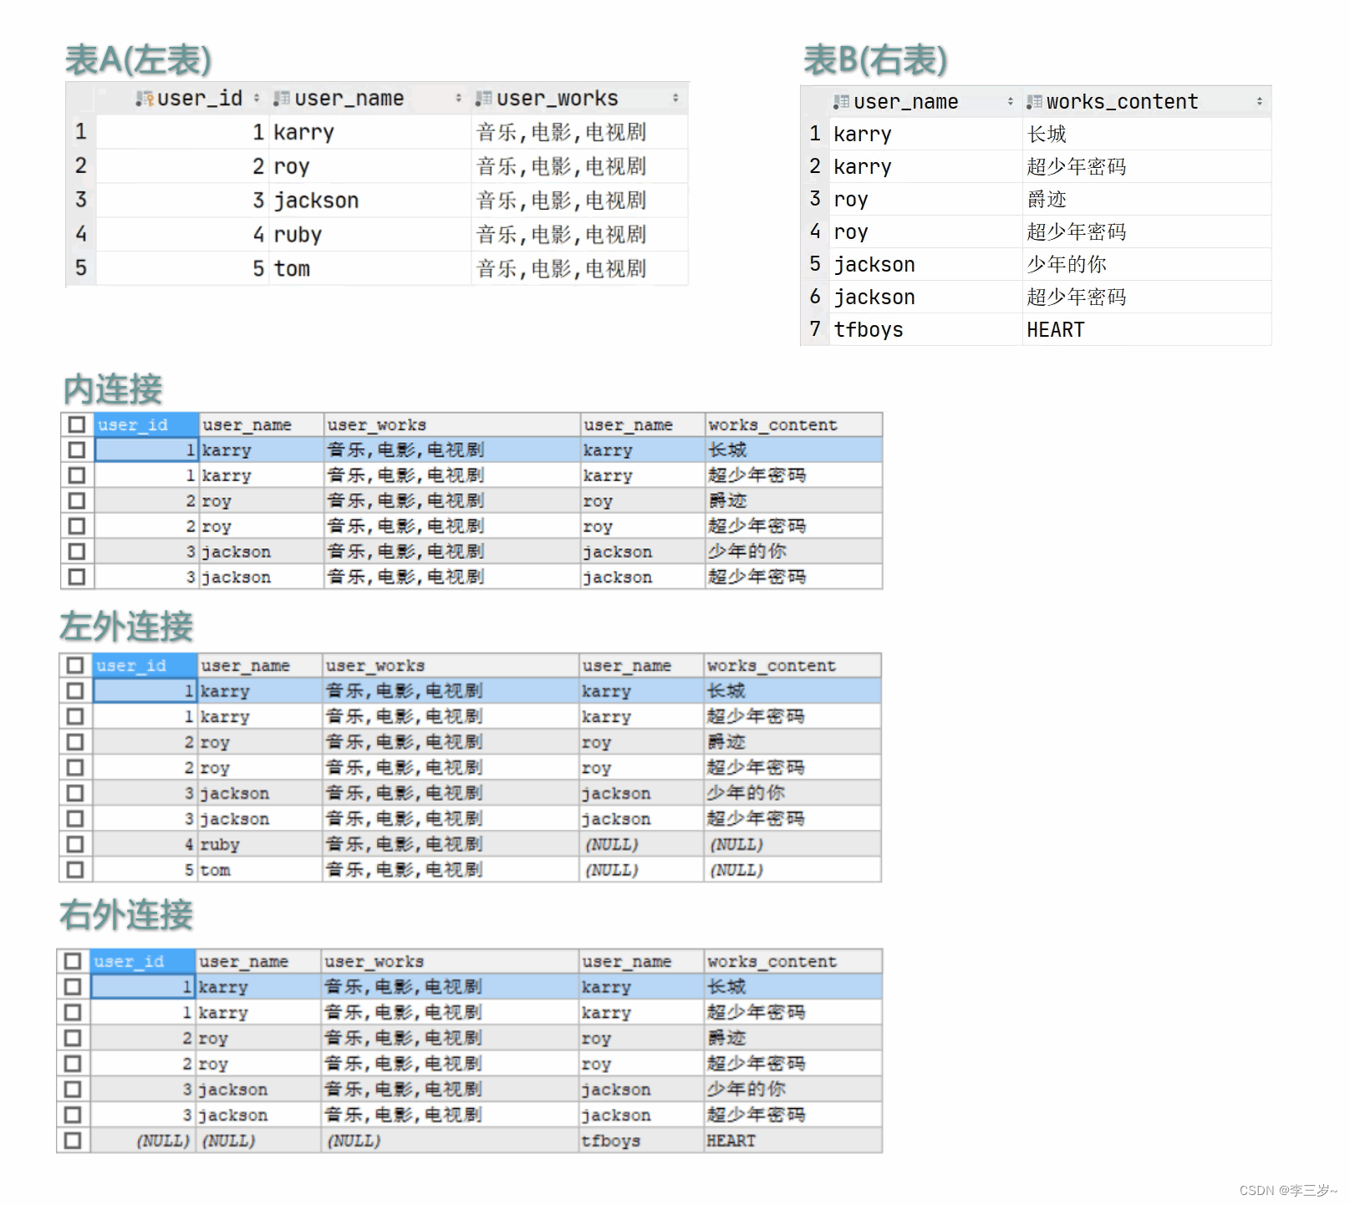Check the karry 长城 row in 内连接 table

(x=77, y=450)
